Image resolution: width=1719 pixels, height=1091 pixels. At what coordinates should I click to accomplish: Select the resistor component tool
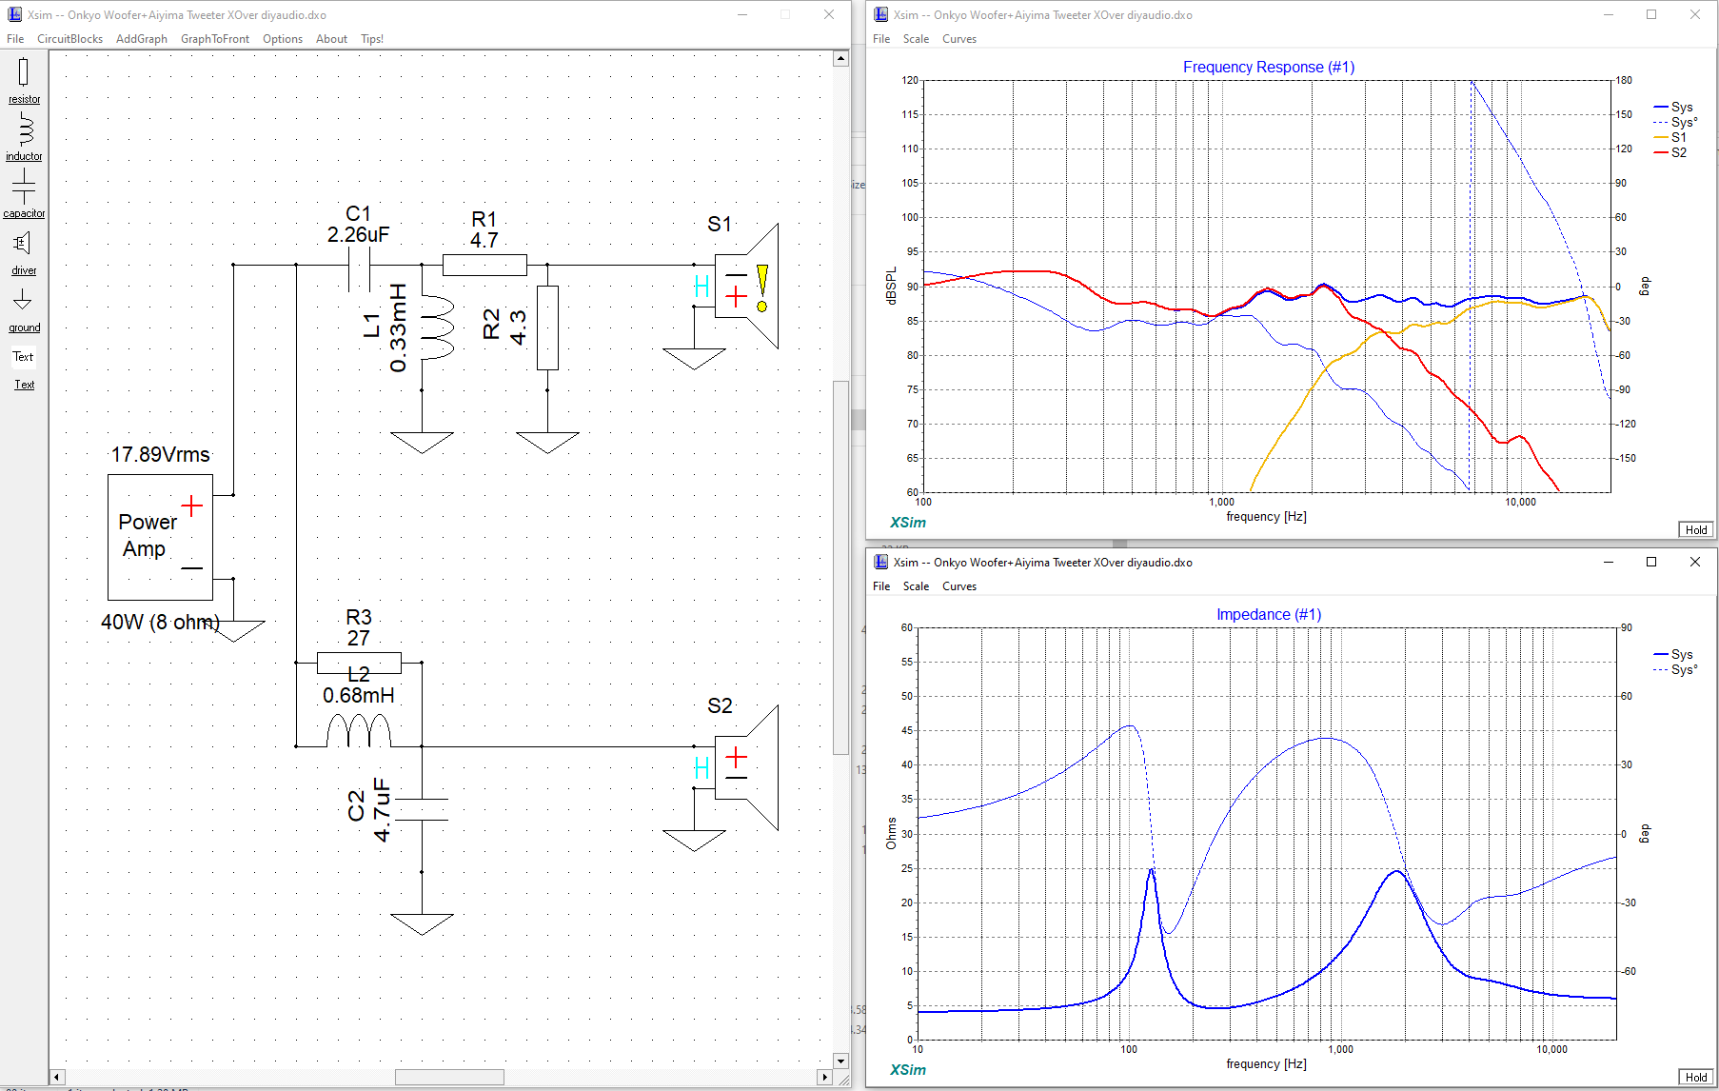pos(24,80)
